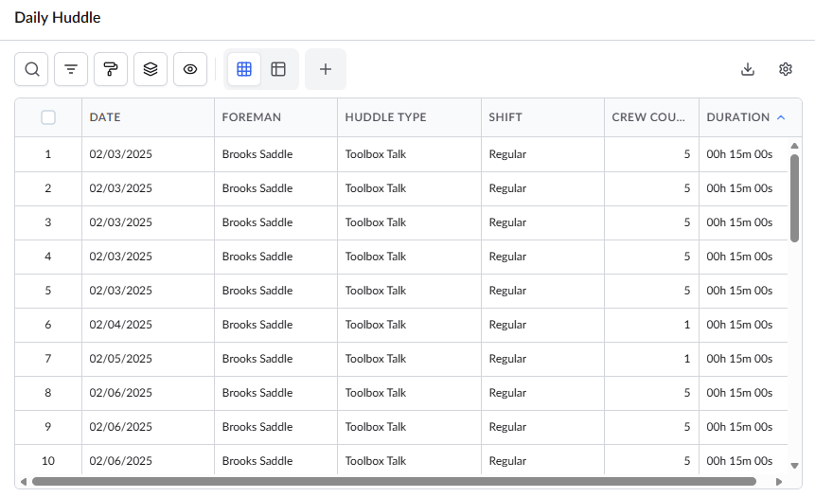Click Regular shift cell in row 8
This screenshot has width=815, height=497.
point(543,393)
